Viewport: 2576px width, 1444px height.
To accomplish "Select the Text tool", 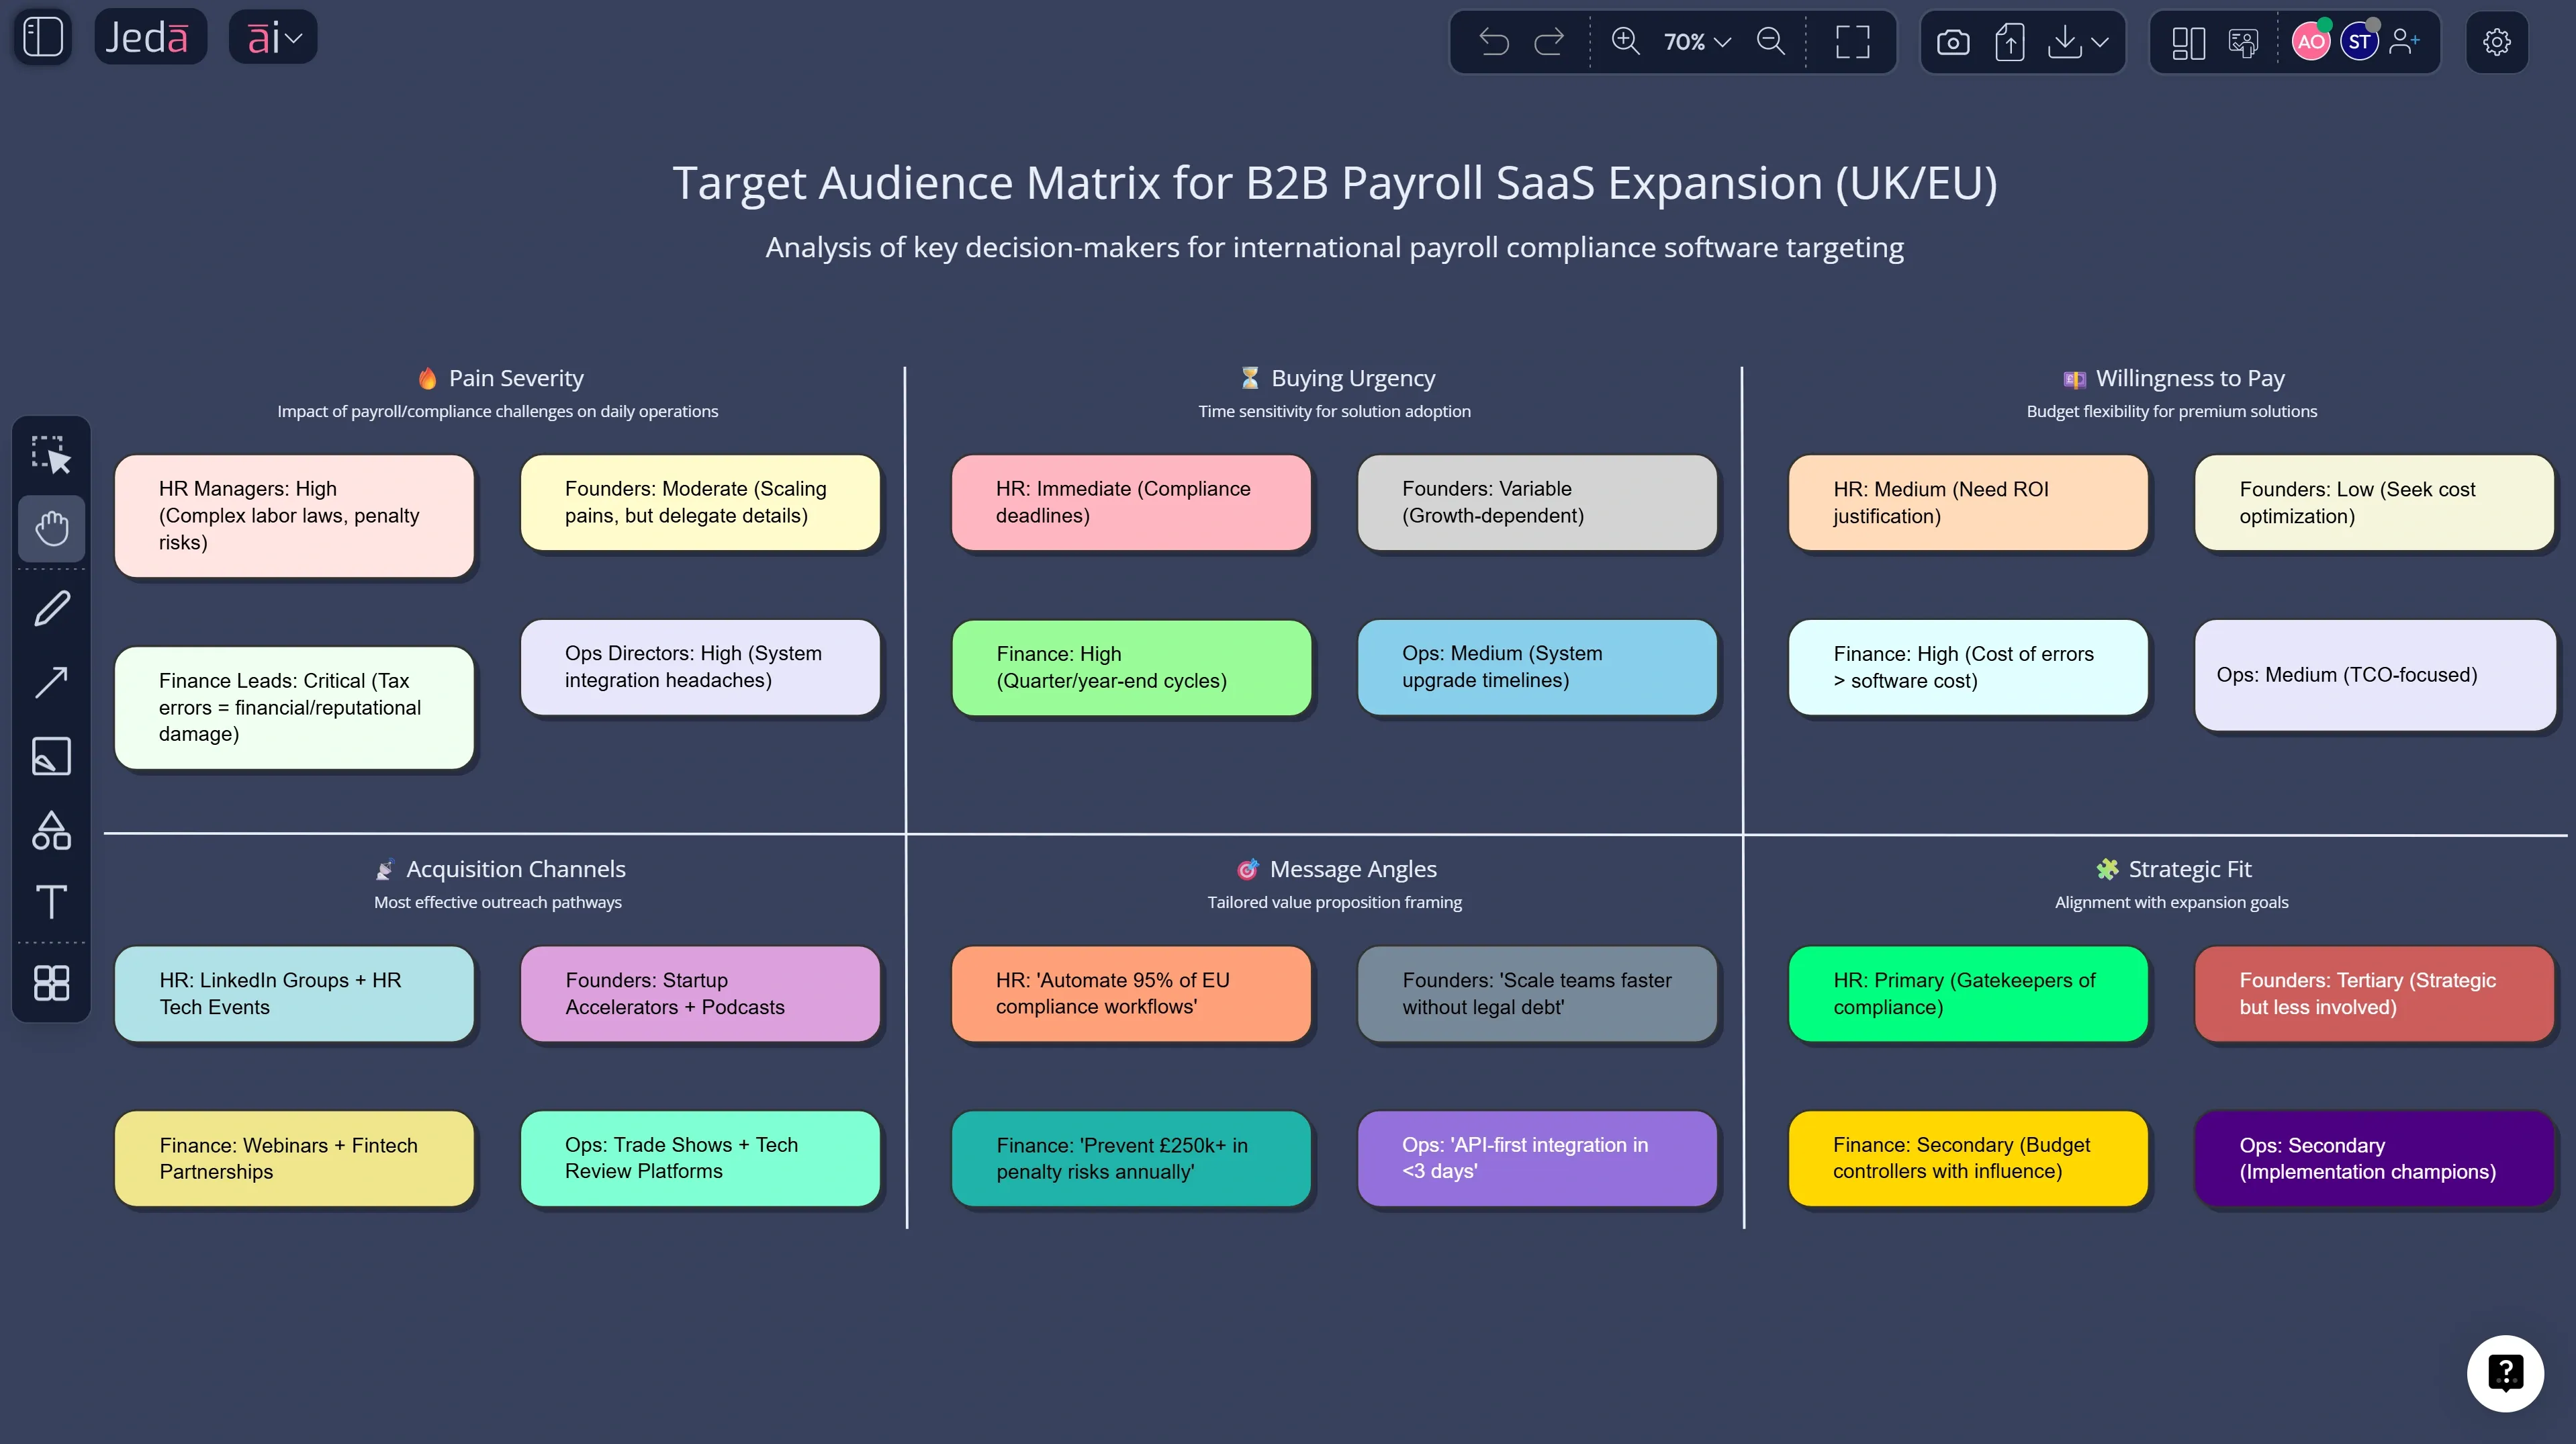I will pyautogui.click(x=51, y=902).
